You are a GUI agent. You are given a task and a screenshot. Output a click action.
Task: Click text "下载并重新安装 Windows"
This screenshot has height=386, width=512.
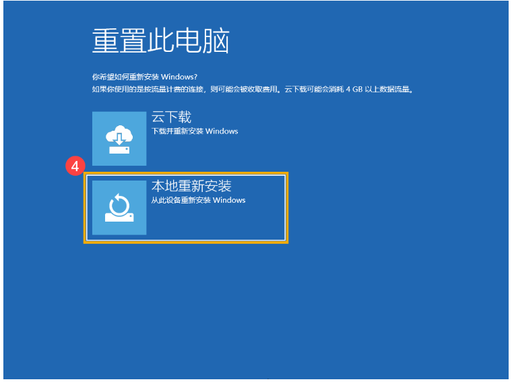[195, 131]
